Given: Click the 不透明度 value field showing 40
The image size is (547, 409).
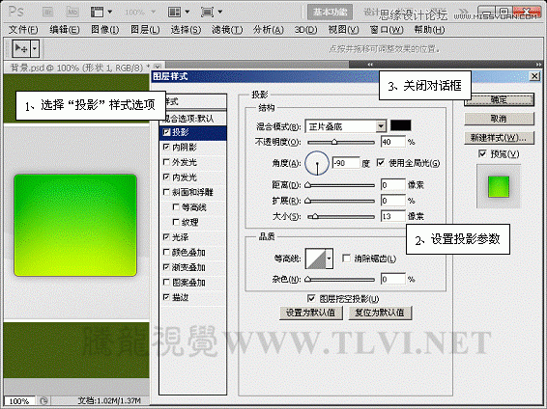Looking at the screenshot, I should point(393,142).
